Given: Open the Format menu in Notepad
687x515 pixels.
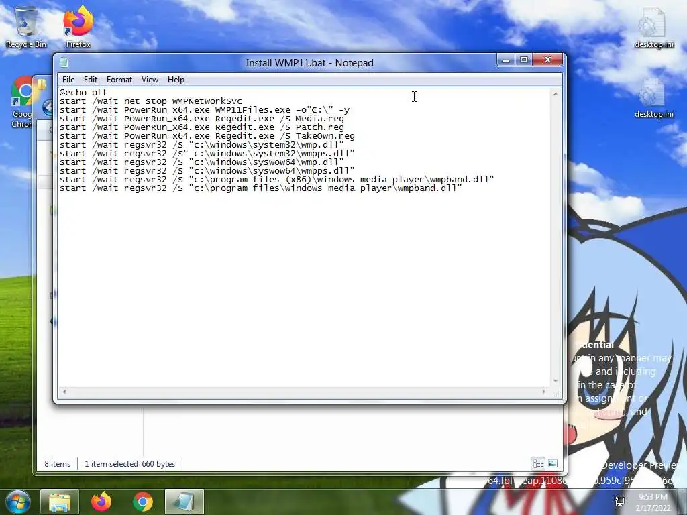Looking at the screenshot, I should pyautogui.click(x=119, y=80).
